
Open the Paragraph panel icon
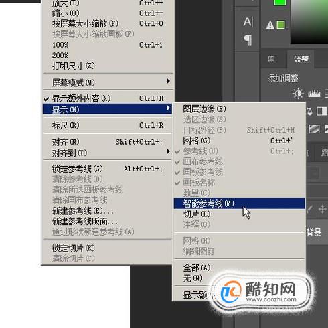(248, 40)
